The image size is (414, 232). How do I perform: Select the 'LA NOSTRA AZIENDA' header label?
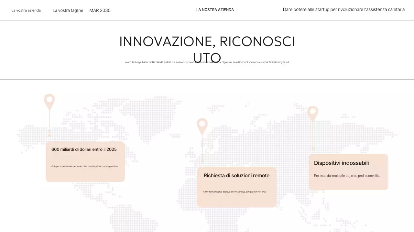point(215,10)
